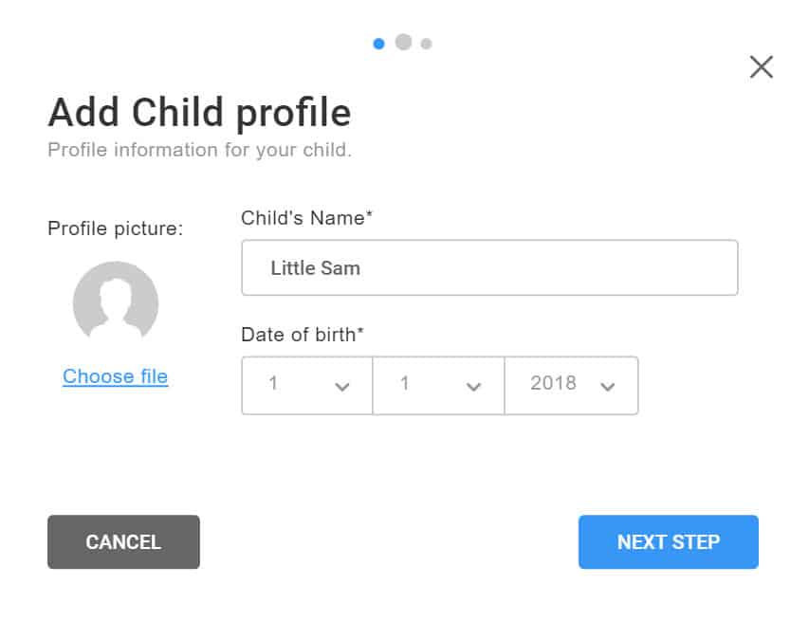
Task: Open the middle date of birth dropdown
Action: click(x=438, y=385)
